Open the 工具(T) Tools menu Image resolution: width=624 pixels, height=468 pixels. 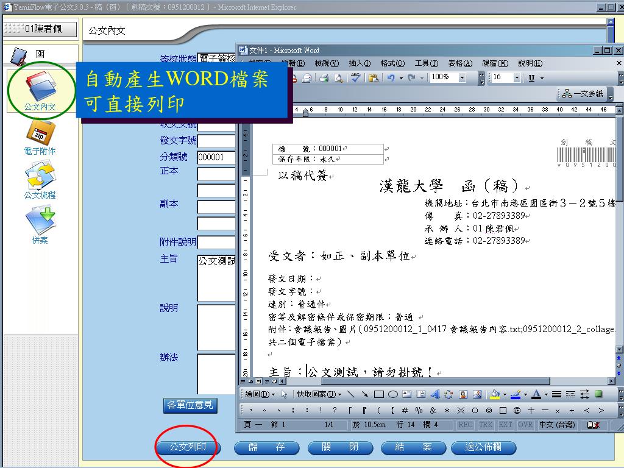tap(426, 63)
